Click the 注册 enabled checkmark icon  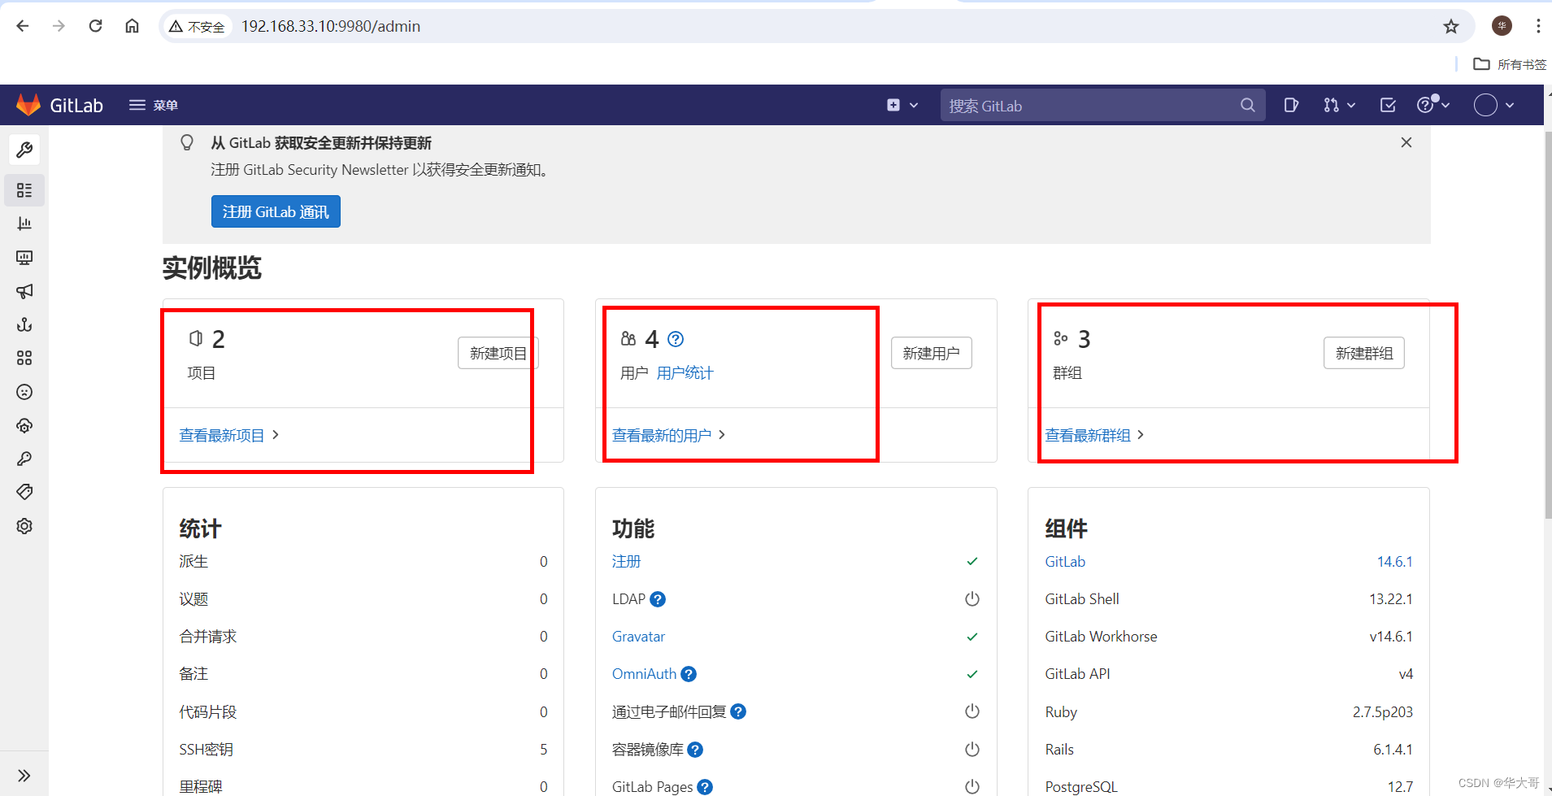pyautogui.click(x=972, y=561)
